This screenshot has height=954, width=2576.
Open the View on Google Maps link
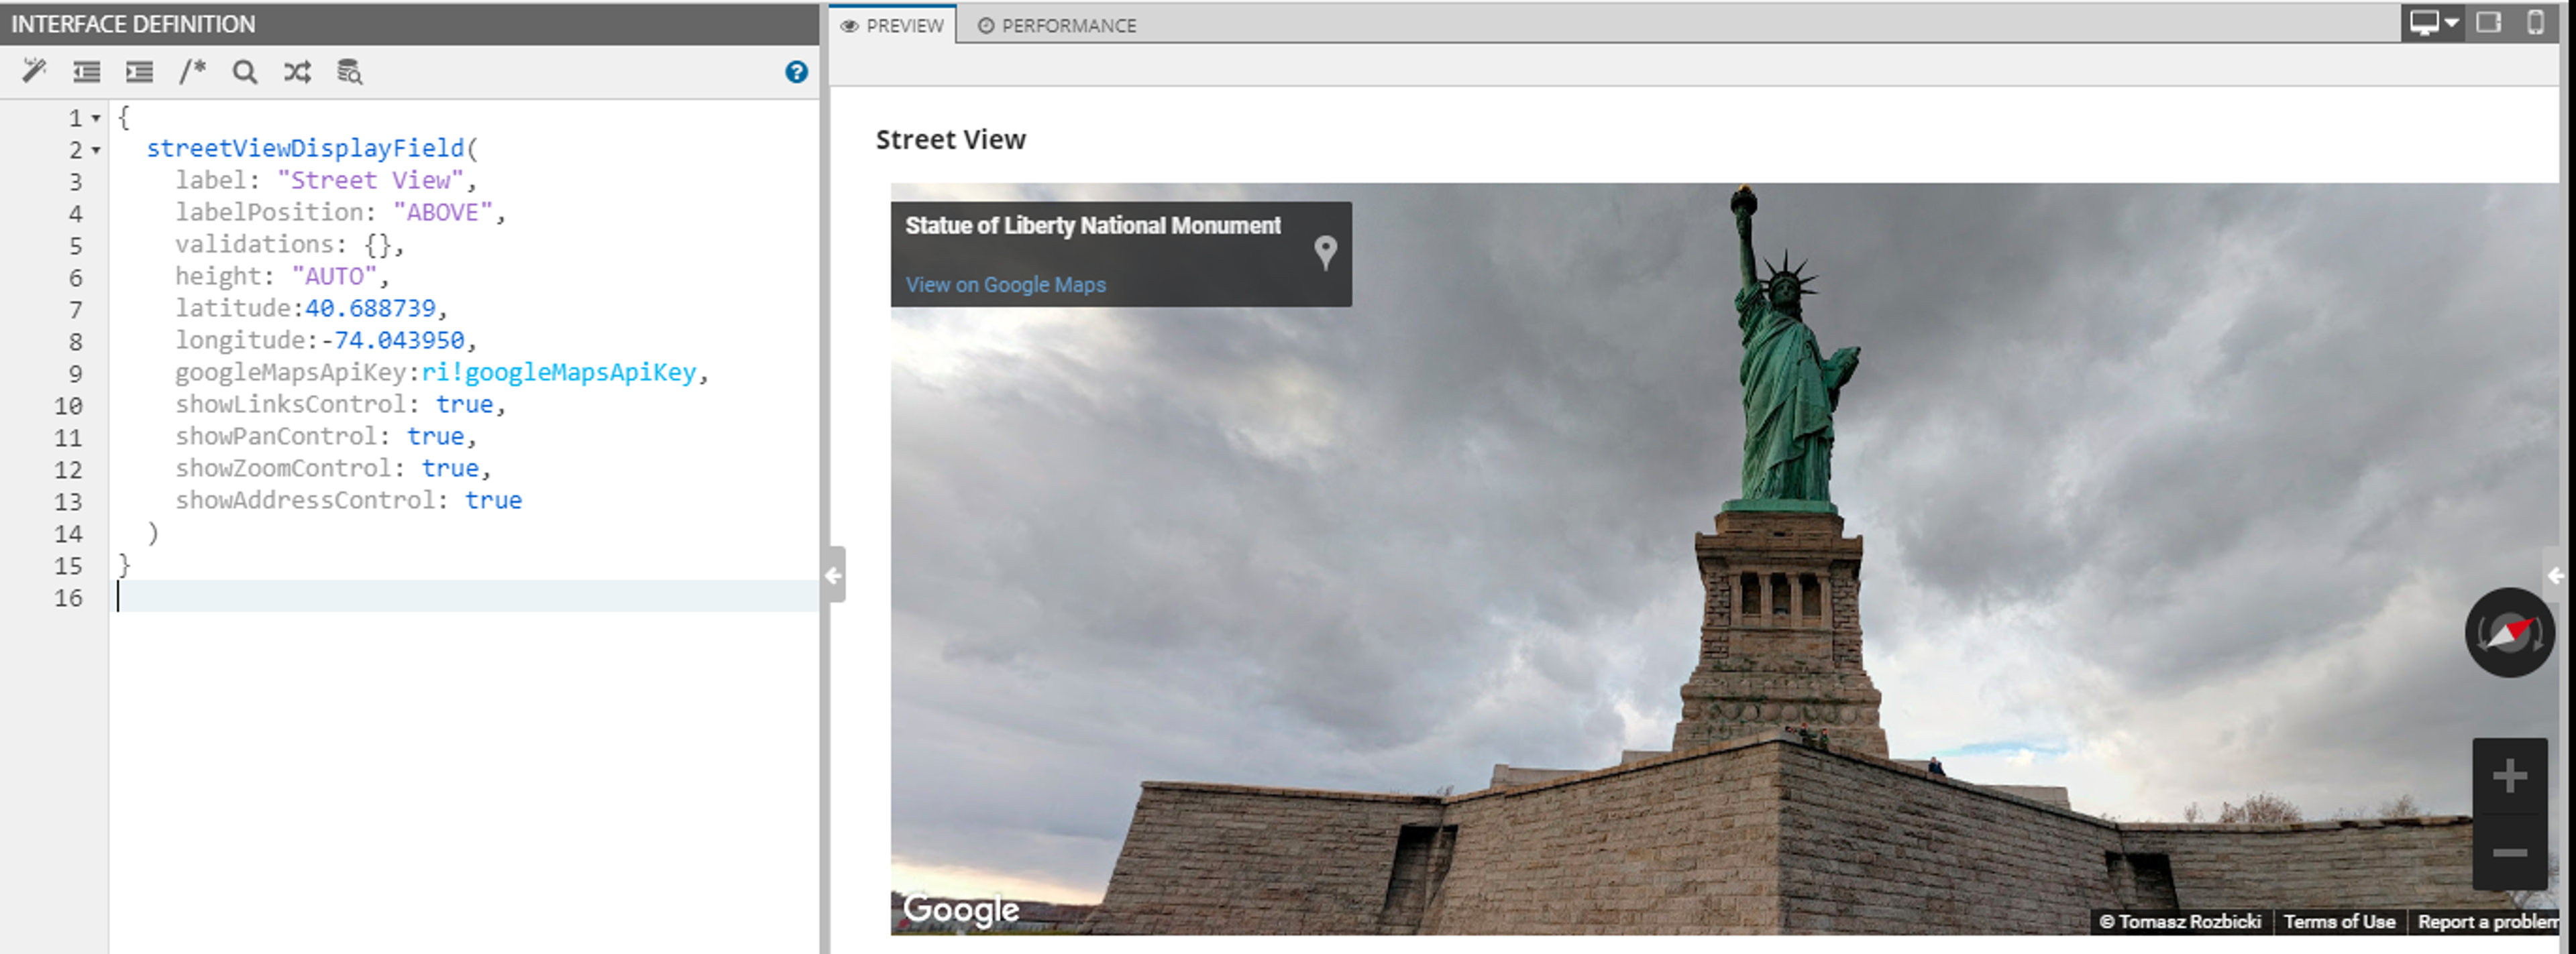click(x=1005, y=285)
